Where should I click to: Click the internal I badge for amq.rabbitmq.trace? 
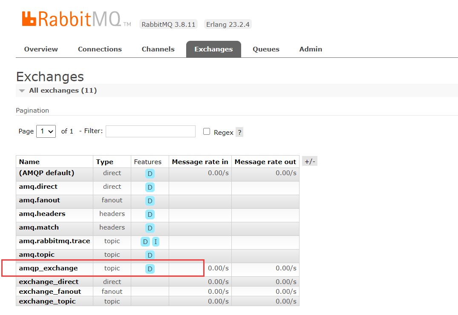point(156,242)
